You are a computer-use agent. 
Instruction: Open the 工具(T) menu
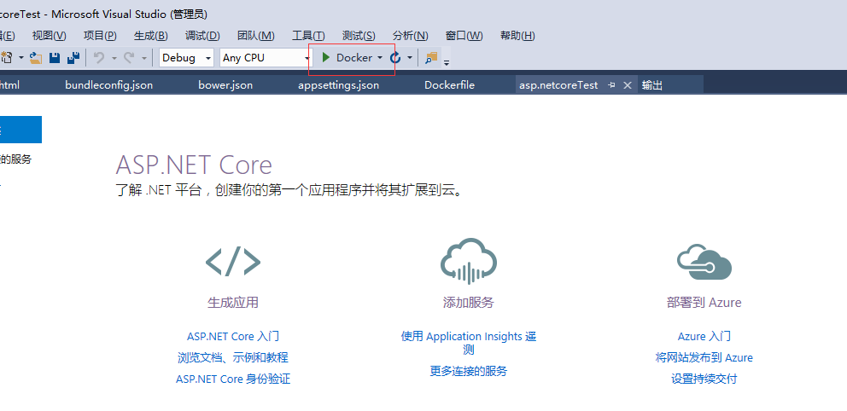click(308, 36)
